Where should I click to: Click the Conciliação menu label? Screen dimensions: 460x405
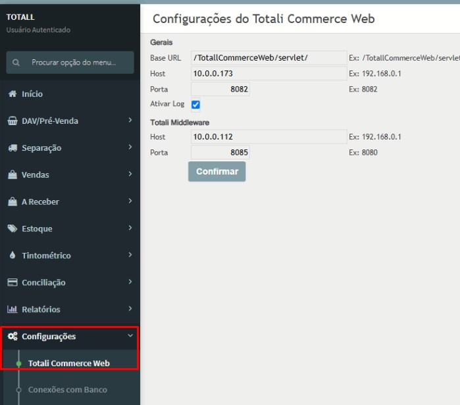pos(43,283)
